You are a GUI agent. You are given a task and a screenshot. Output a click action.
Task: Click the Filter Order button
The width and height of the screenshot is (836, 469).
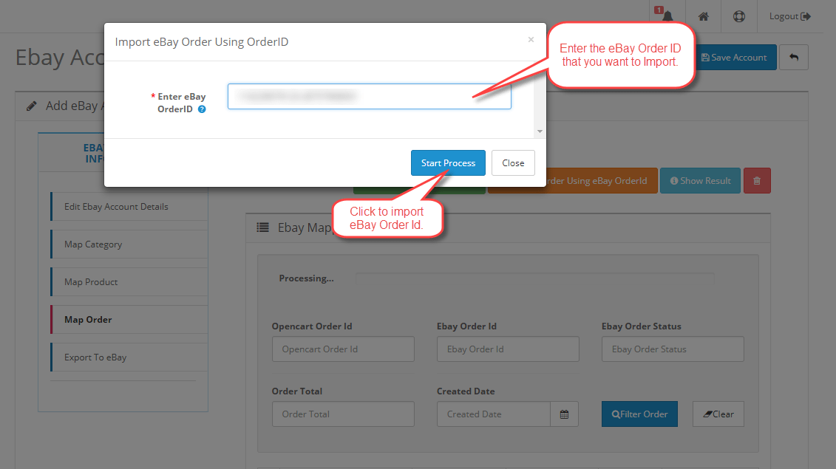pos(639,414)
